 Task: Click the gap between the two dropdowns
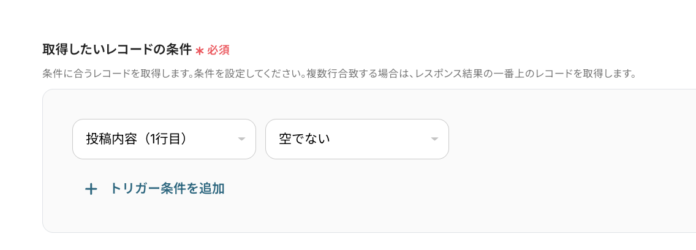coord(260,139)
